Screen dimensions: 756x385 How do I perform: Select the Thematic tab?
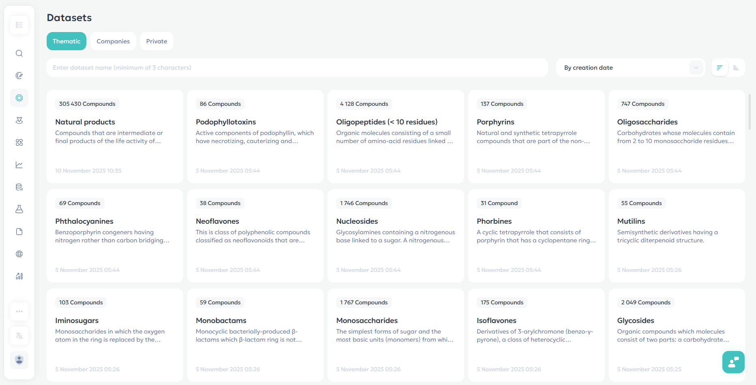66,41
